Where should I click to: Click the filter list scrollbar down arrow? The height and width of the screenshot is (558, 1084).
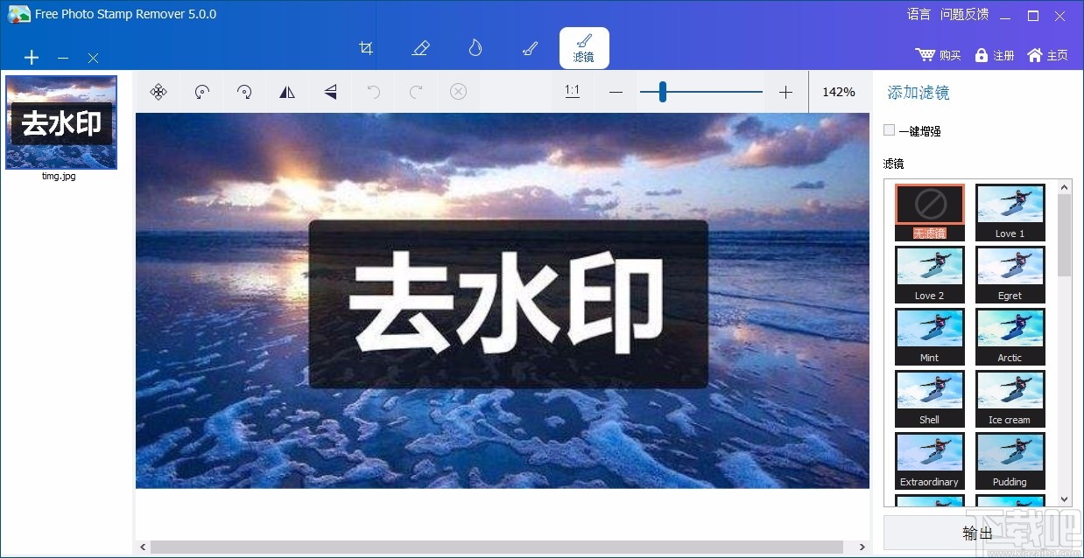click(x=1064, y=499)
